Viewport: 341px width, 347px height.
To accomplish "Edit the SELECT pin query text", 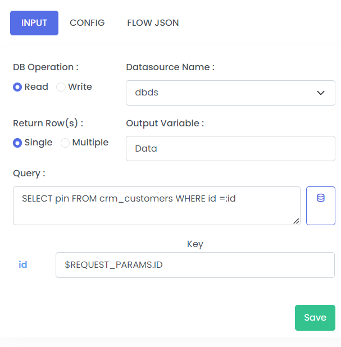I will tap(157, 206).
